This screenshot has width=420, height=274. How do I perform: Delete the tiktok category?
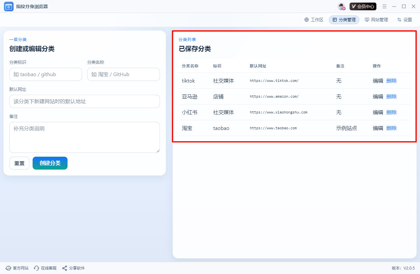(x=392, y=81)
